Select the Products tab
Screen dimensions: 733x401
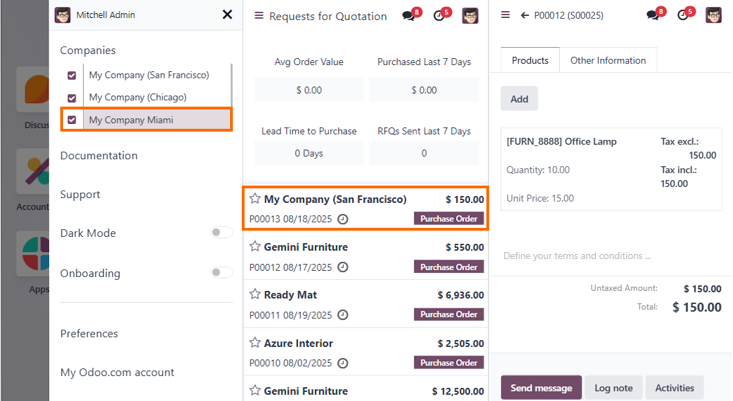530,60
